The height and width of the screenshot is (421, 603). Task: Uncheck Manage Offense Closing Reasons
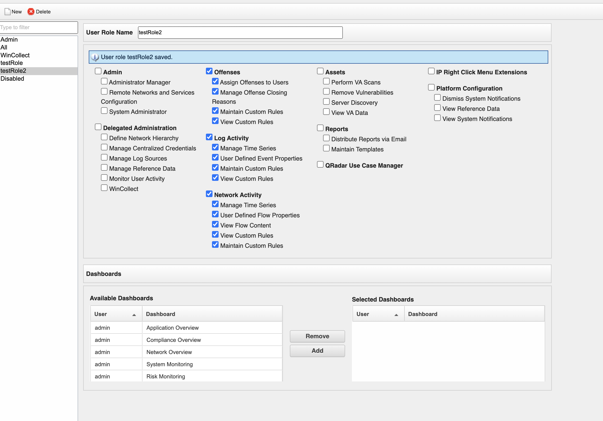[x=215, y=91]
